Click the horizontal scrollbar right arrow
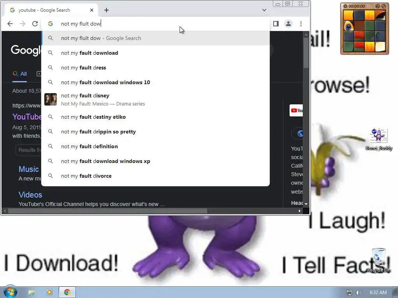The width and height of the screenshot is (398, 298). click(x=300, y=211)
